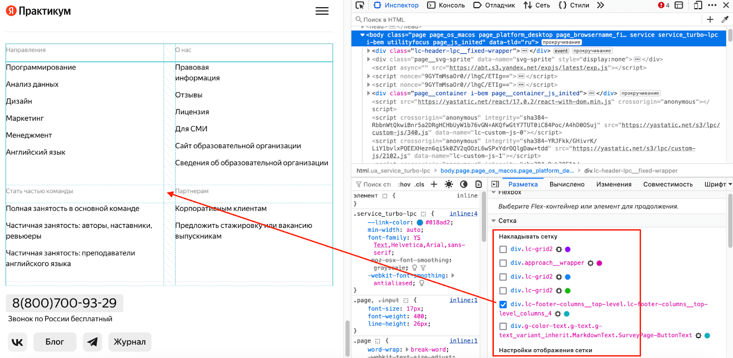The width and height of the screenshot is (733, 358).
Task: Click the Яндекс Практикум logo
Action: tap(38, 11)
